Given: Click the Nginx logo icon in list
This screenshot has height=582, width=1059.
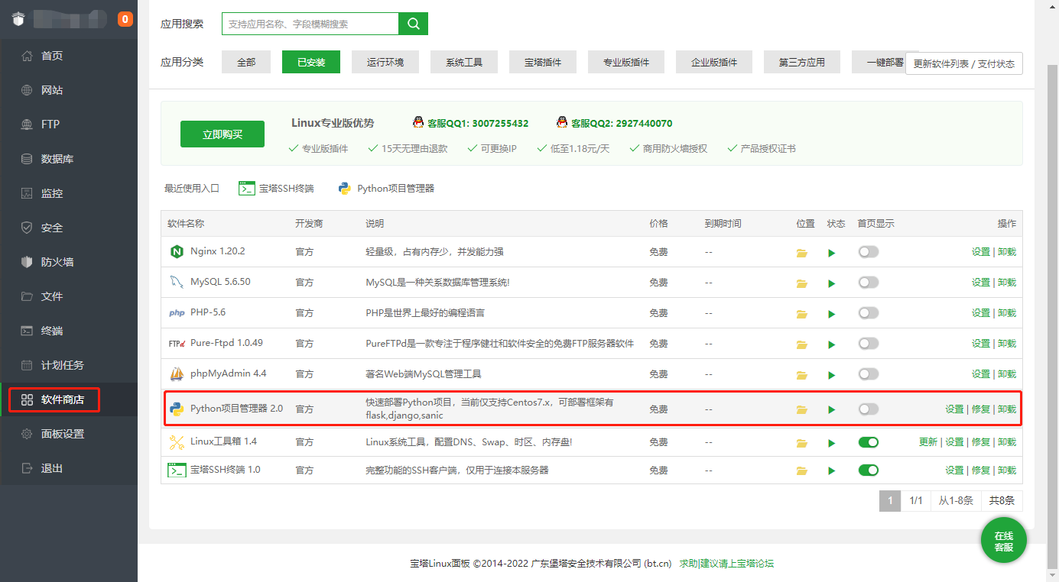Looking at the screenshot, I should 177,251.
